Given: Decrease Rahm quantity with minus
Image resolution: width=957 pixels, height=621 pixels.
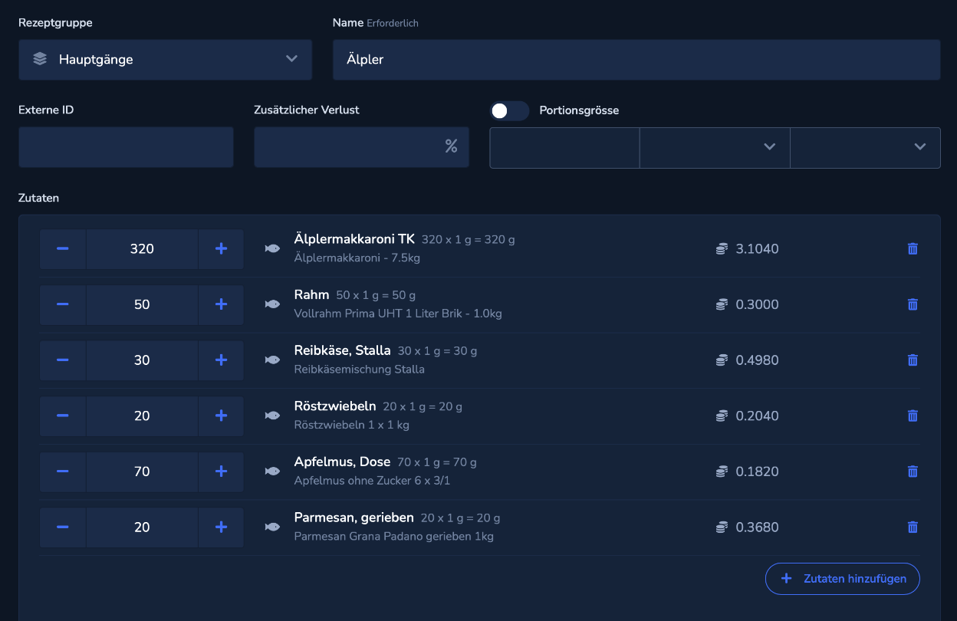Looking at the screenshot, I should tap(63, 304).
